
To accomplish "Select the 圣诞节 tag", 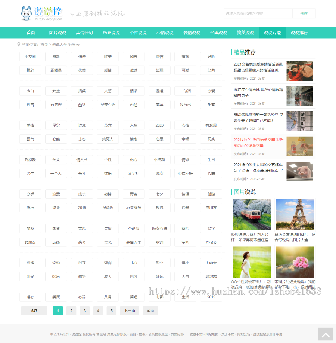I will click(x=134, y=229).
